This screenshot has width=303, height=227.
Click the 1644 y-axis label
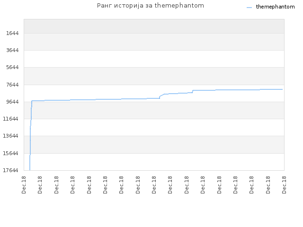coord(12,33)
